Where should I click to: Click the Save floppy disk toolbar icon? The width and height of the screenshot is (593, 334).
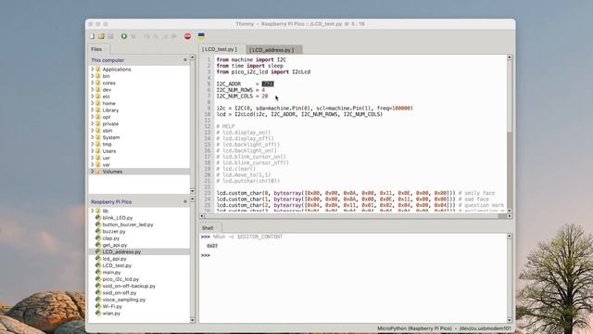point(110,36)
